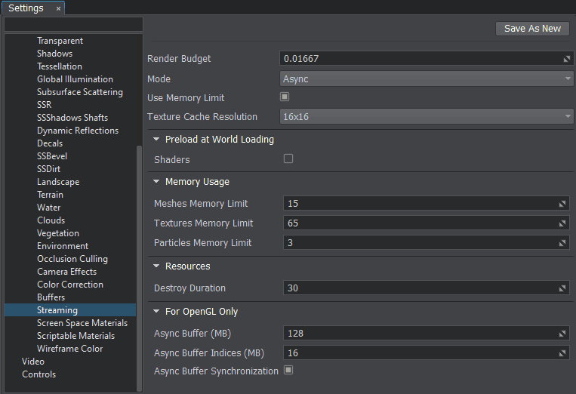
Task: Select the SSR entry
Action: pos(44,105)
